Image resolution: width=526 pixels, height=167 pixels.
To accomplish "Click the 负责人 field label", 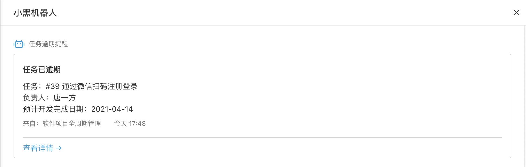I will point(34,98).
